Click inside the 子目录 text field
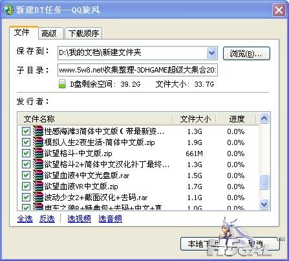 pyautogui.click(x=138, y=70)
